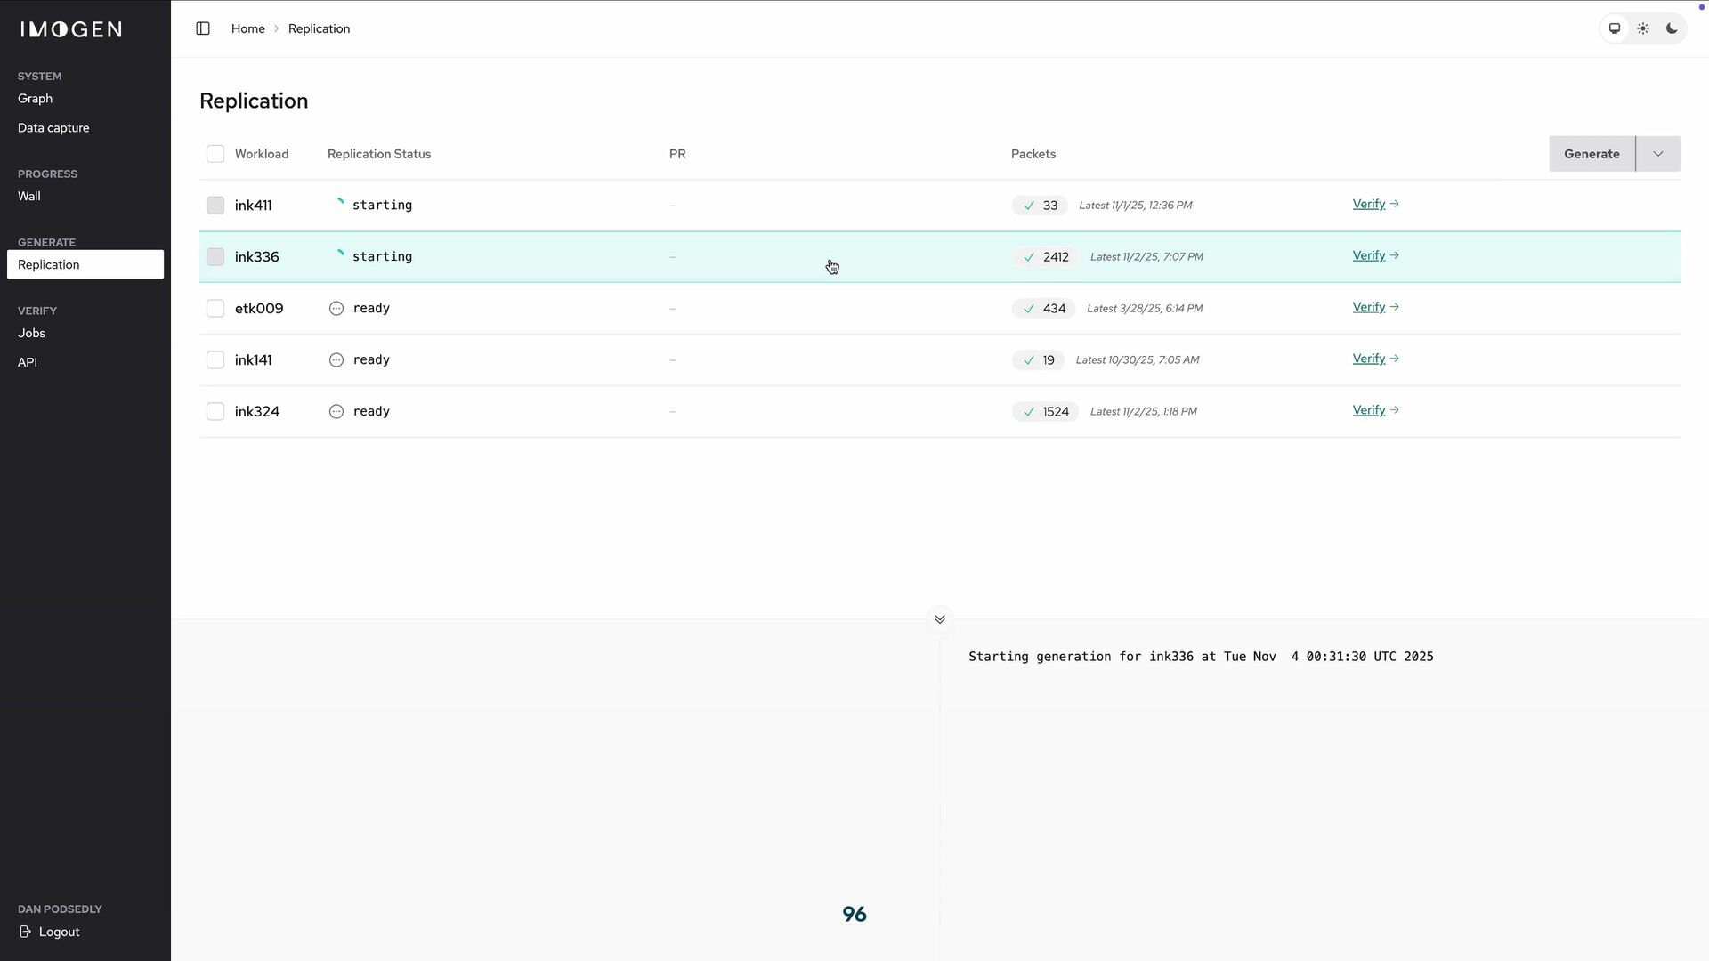
Task: Switch to dark theme moon icon
Action: tap(1672, 28)
